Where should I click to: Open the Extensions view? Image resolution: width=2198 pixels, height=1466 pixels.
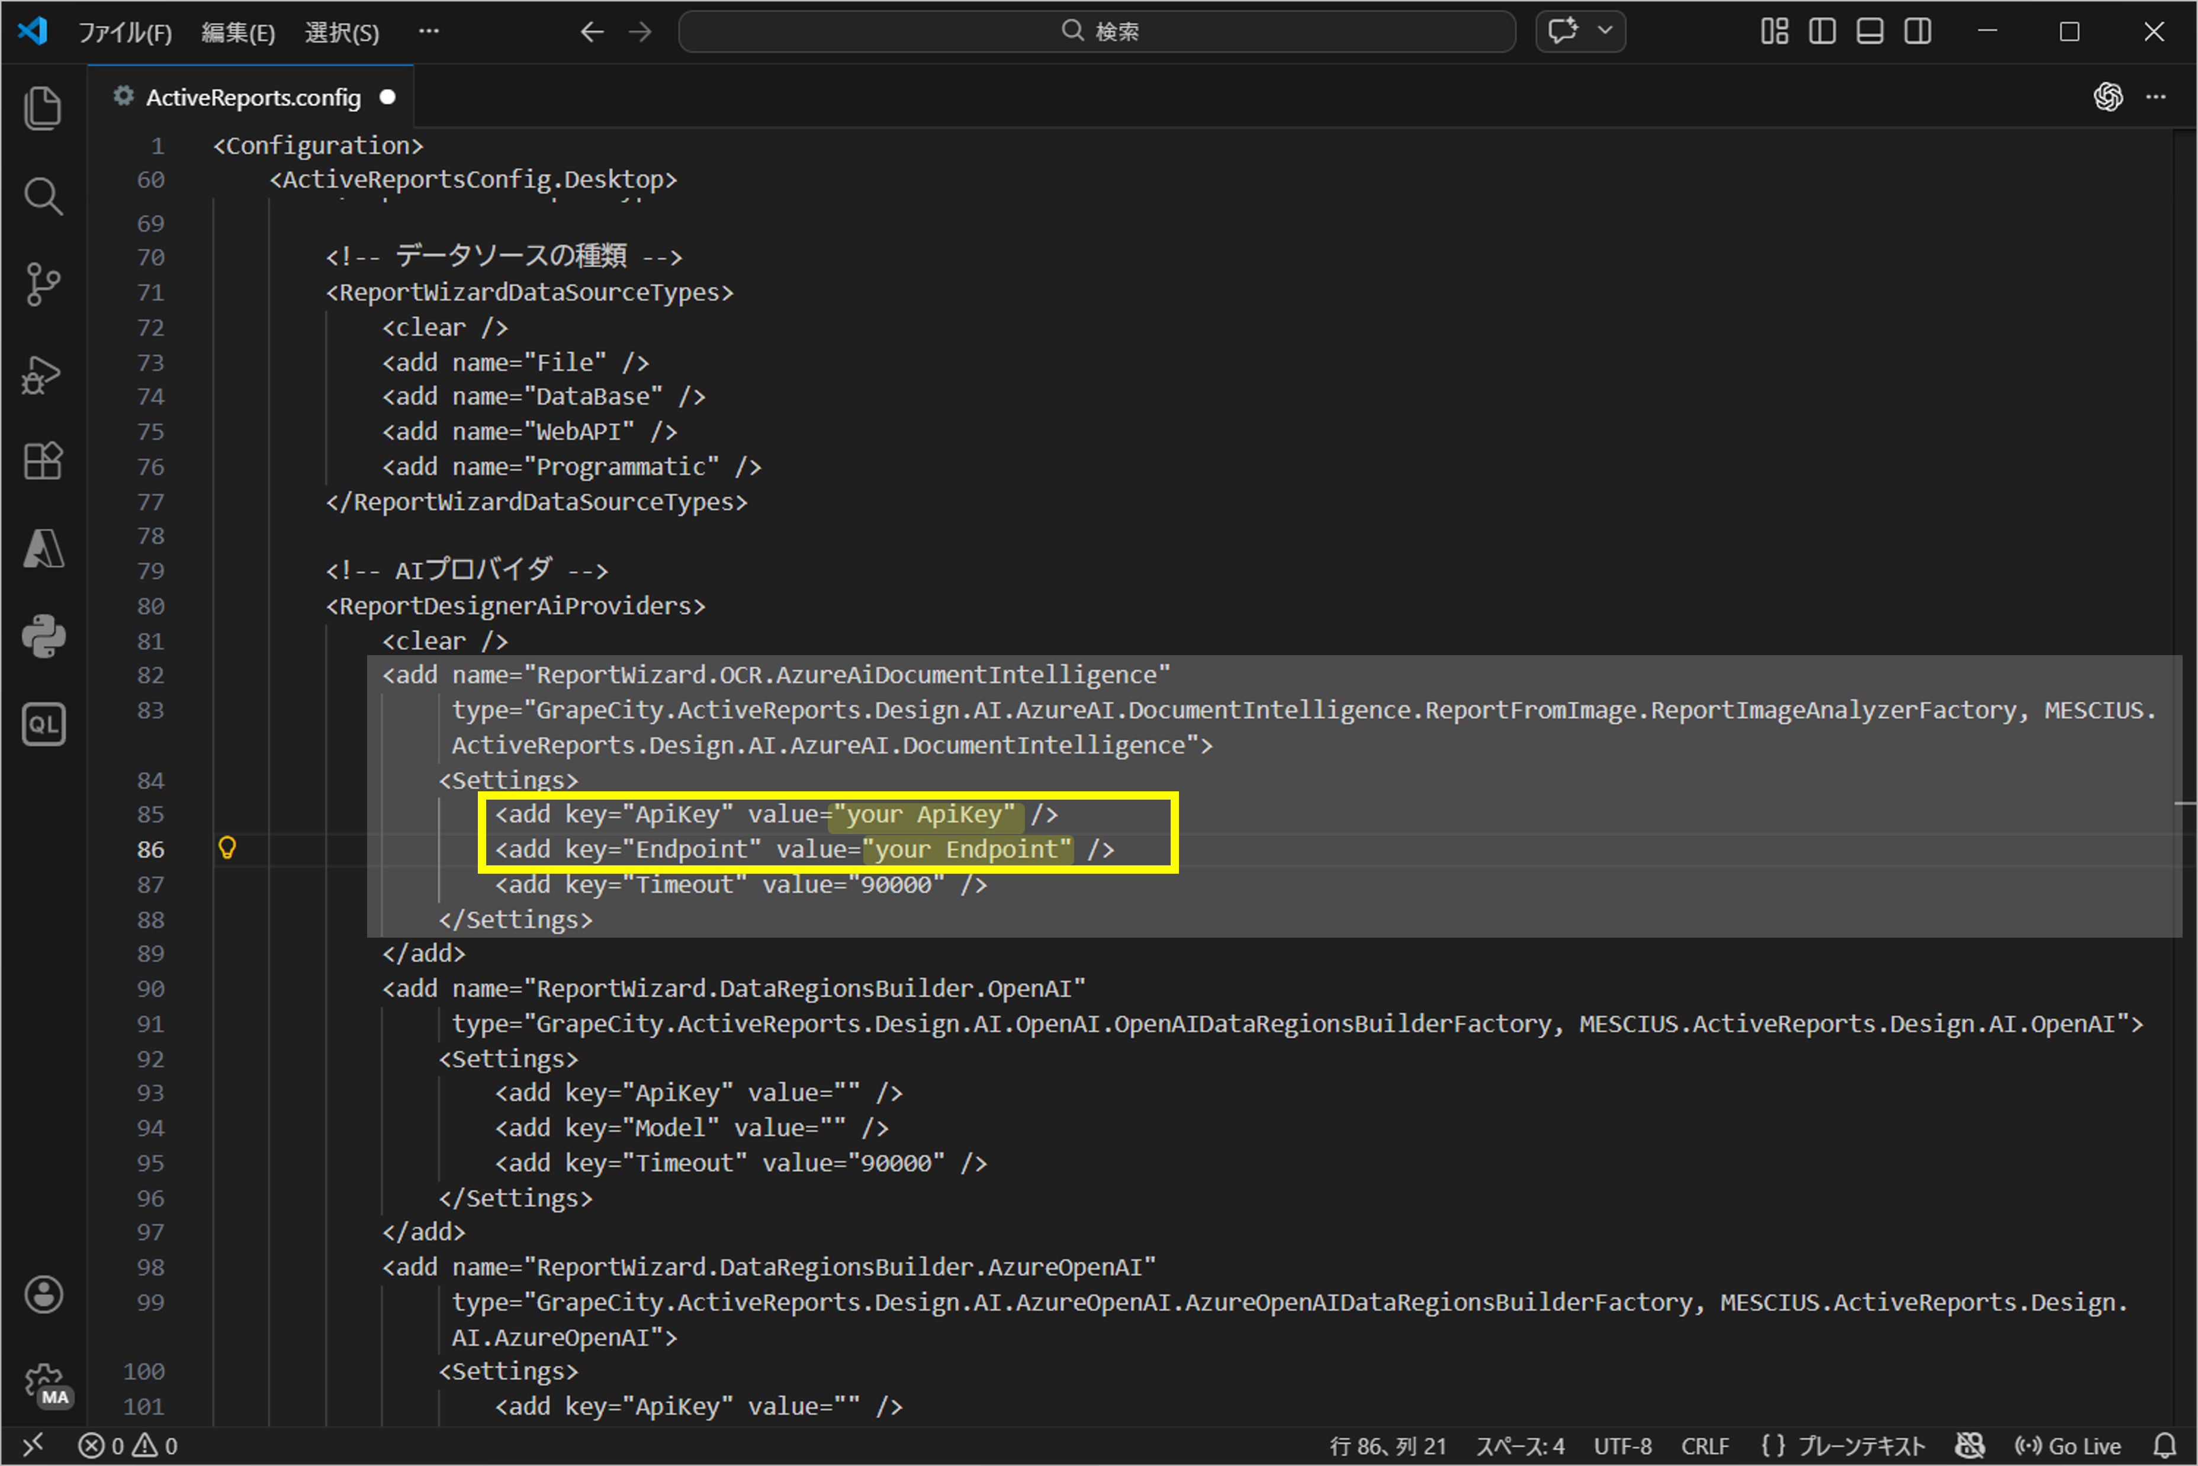[x=42, y=460]
